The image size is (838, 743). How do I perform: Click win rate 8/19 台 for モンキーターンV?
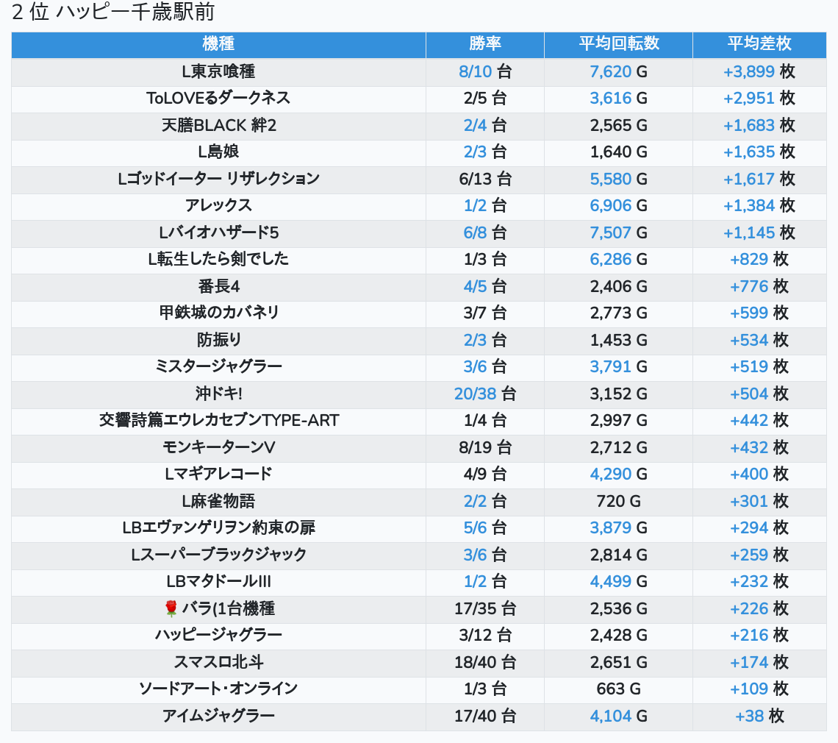[x=484, y=447]
